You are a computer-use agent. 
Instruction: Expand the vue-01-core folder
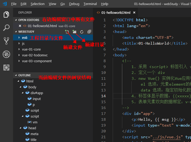pos(19,49)
